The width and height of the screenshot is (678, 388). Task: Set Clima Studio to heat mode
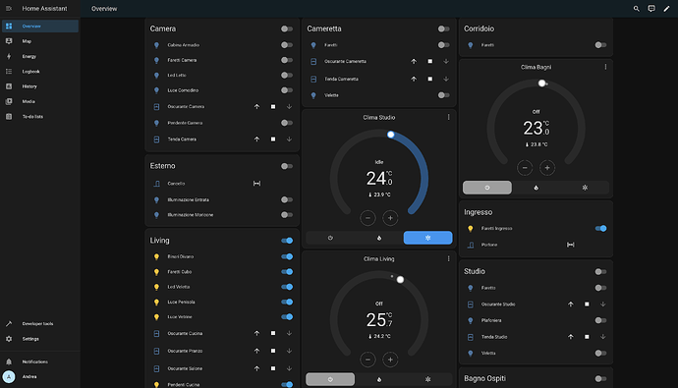pos(379,238)
